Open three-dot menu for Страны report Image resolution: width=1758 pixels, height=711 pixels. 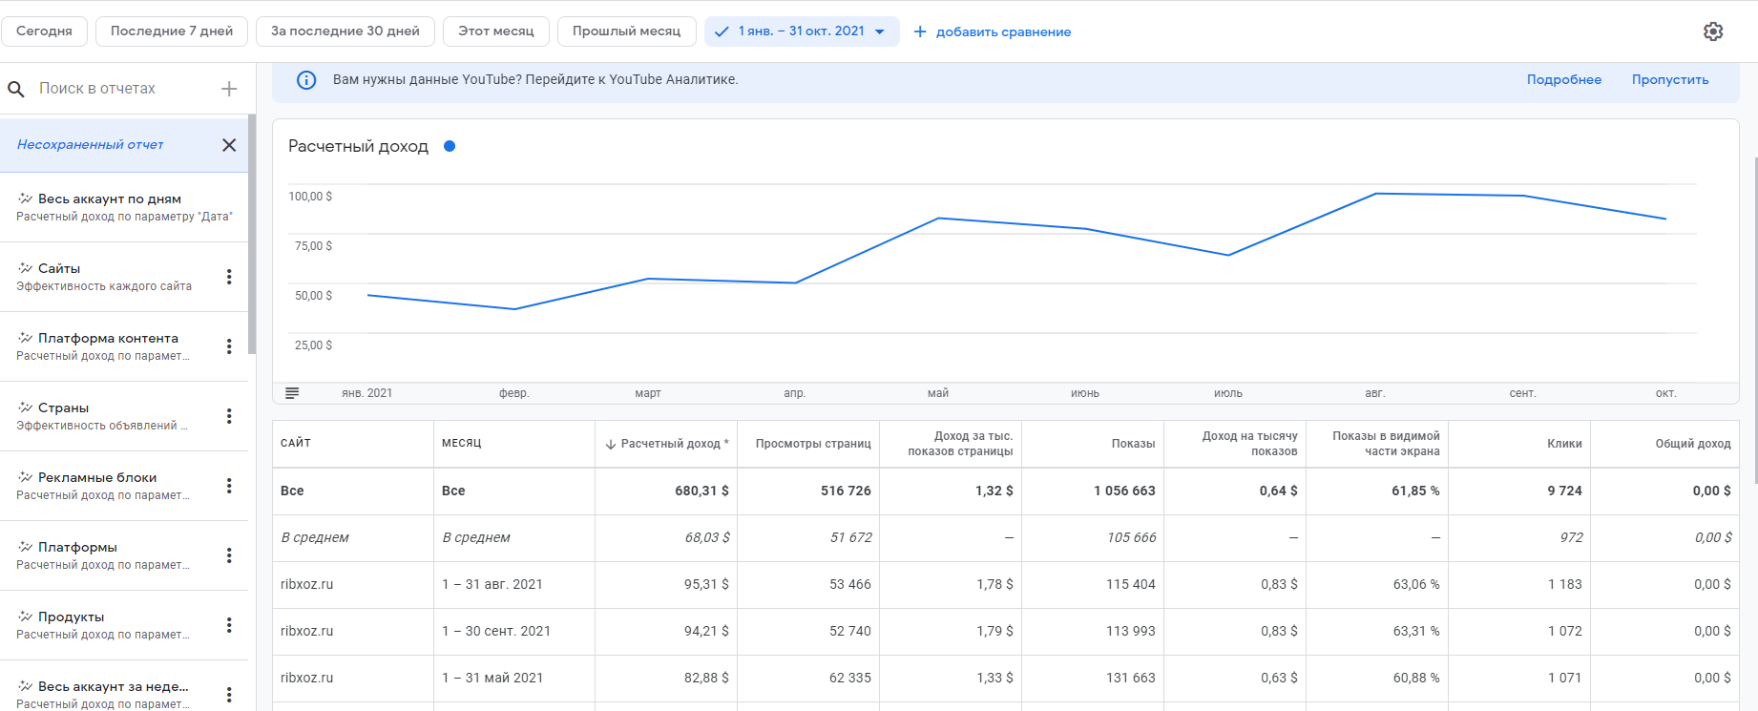[229, 416]
